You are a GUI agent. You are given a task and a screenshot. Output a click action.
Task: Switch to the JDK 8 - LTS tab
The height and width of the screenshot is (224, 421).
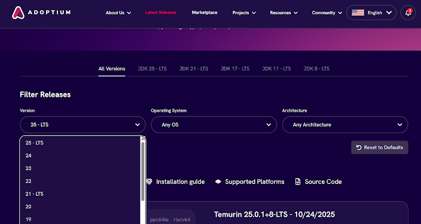(x=316, y=69)
